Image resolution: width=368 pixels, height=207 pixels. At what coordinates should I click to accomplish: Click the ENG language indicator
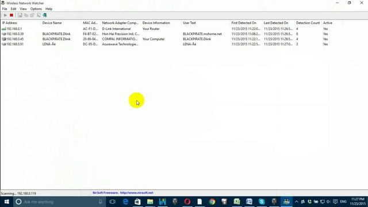coord(343,202)
